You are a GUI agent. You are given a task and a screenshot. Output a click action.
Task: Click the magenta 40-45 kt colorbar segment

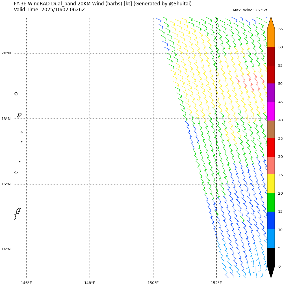(271, 111)
